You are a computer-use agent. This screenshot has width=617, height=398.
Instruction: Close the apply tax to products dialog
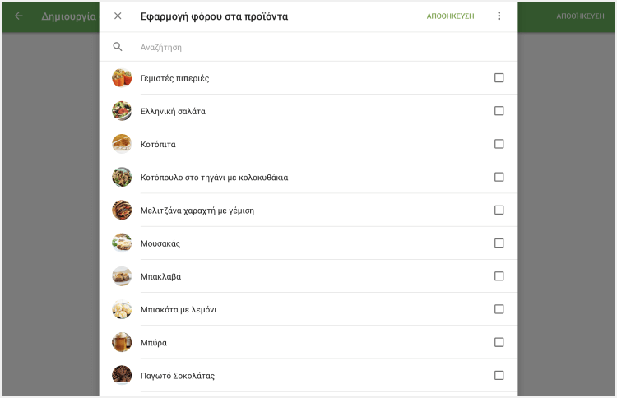click(x=118, y=16)
